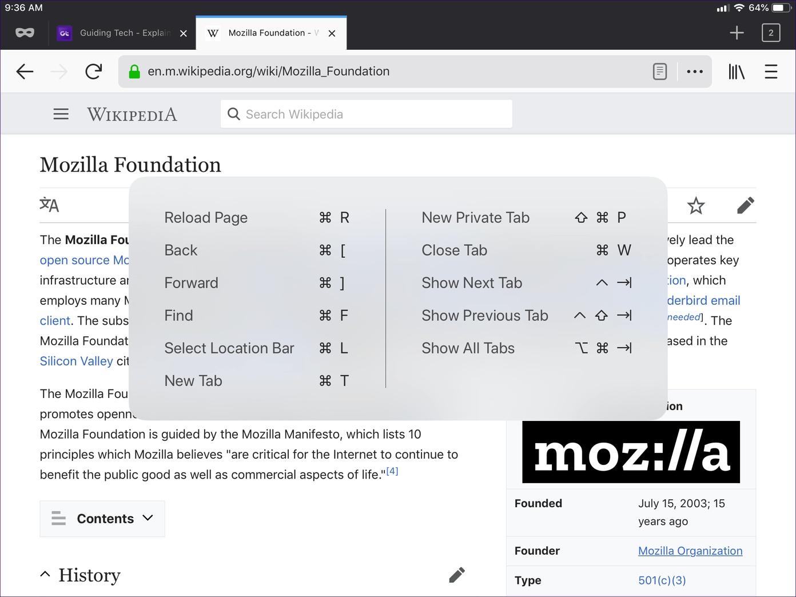Select 'Reload Page' in the shortcuts overlay

tap(257, 218)
